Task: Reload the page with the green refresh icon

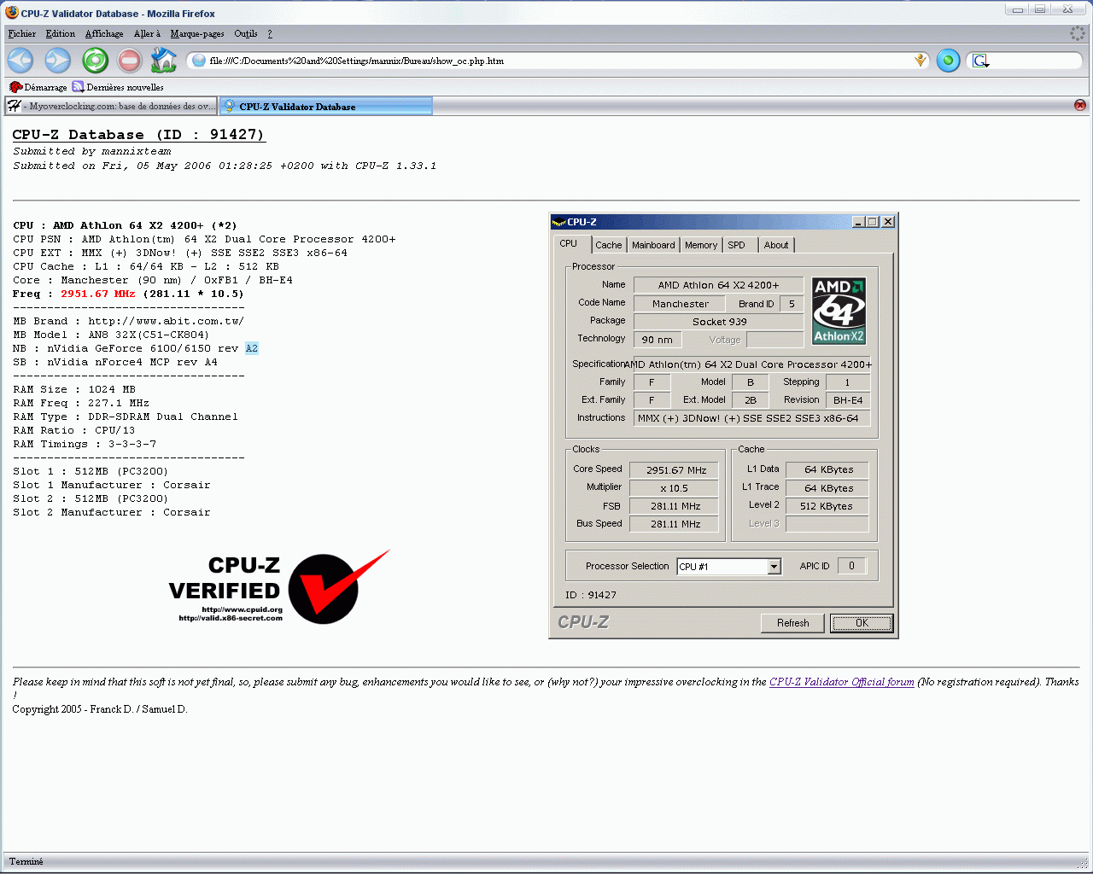Action: [x=95, y=61]
